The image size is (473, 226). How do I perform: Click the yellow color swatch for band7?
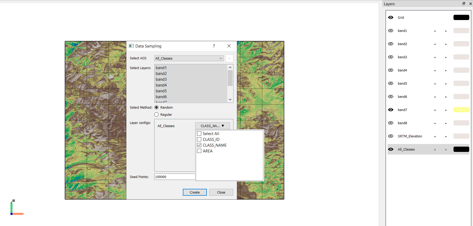461,110
